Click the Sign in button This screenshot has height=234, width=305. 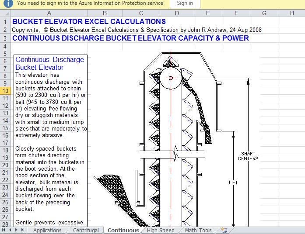coord(185,3)
